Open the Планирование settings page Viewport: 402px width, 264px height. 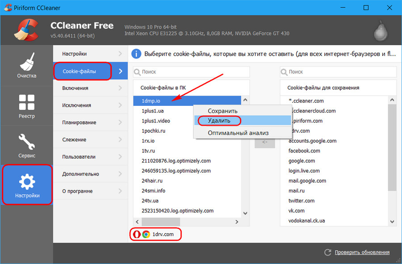click(90, 122)
